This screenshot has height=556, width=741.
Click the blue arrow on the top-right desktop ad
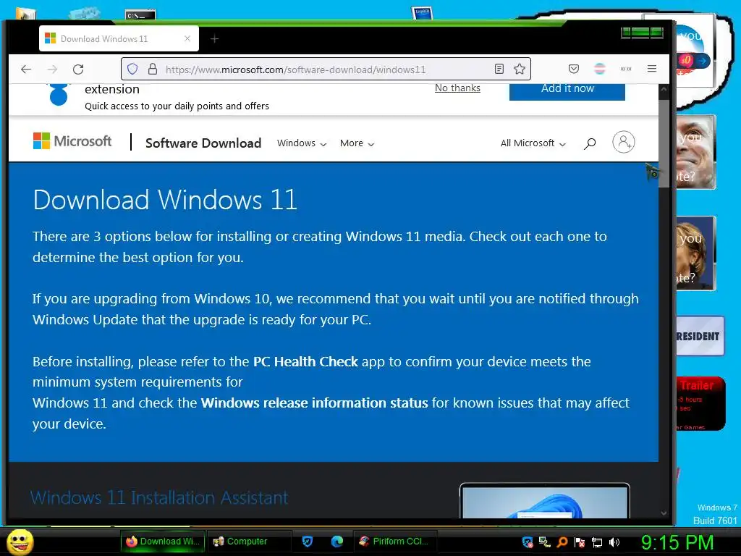pyautogui.click(x=703, y=61)
